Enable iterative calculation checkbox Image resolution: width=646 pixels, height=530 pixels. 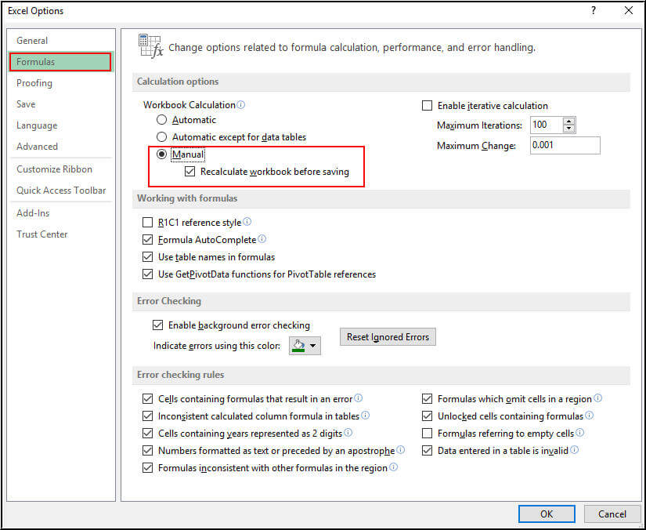(x=428, y=106)
